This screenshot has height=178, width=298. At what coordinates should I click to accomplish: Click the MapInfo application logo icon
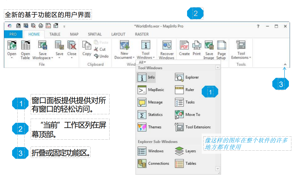tap(10, 26)
